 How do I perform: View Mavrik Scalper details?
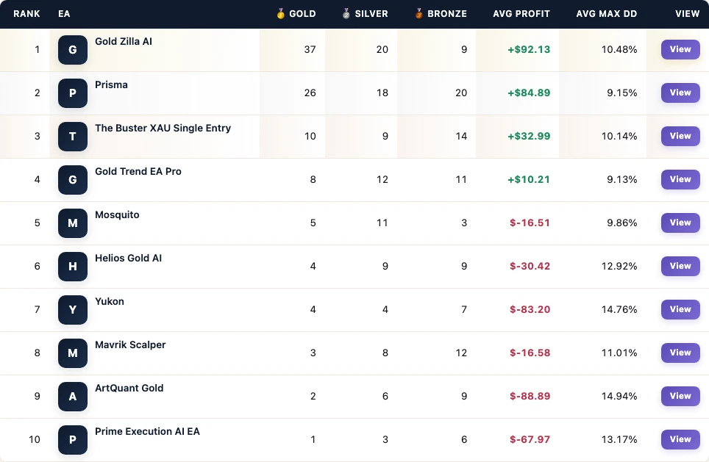click(x=680, y=353)
